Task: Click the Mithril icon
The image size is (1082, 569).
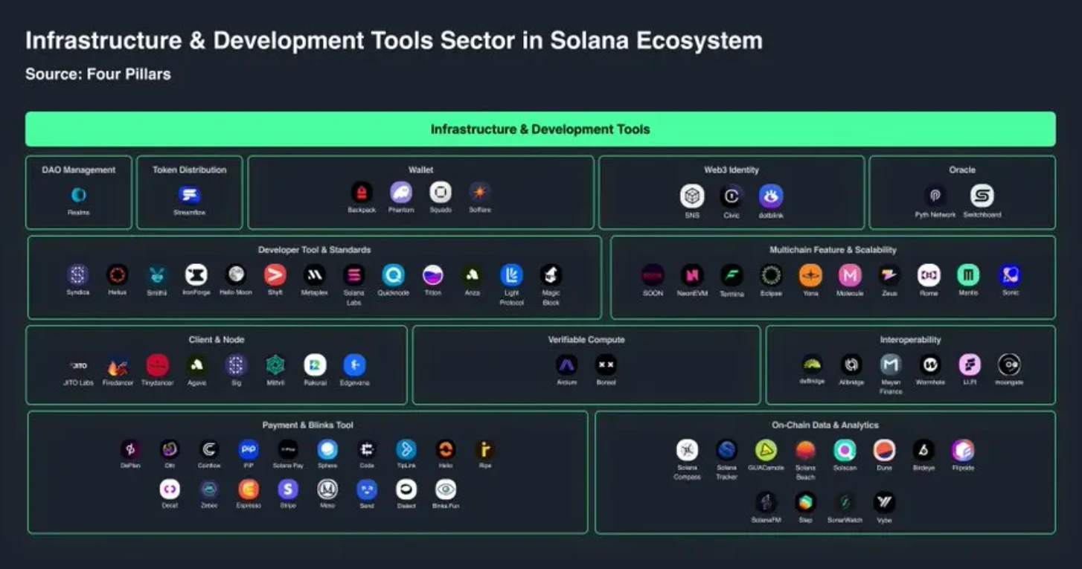Action: click(275, 365)
